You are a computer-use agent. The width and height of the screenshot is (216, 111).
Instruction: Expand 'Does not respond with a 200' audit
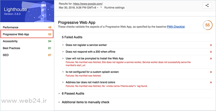pyautogui.click(x=89, y=52)
